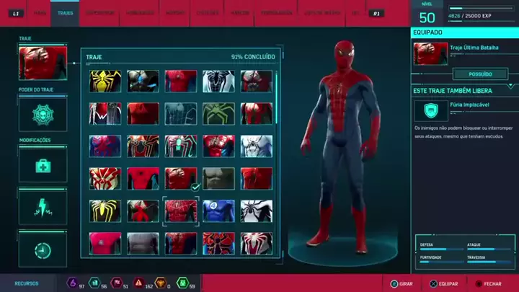Screen dimensions: 519x292
Task: Select the black suit with green spider emblem
Action: point(218,114)
